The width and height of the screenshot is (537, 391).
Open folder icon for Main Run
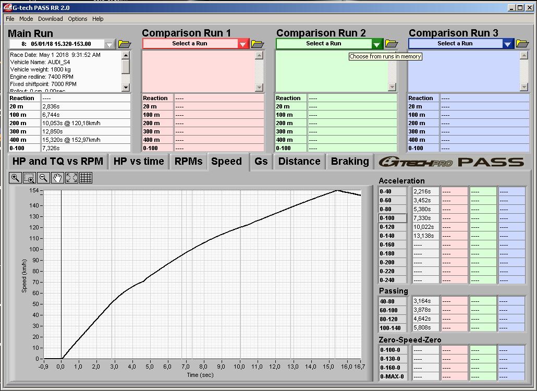tap(124, 44)
